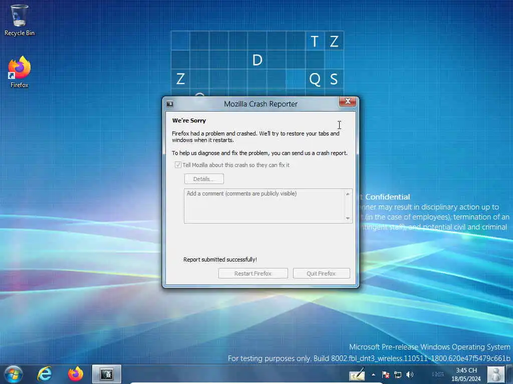Open the Action Center flag icon
This screenshot has height=384, width=513.
click(386, 374)
